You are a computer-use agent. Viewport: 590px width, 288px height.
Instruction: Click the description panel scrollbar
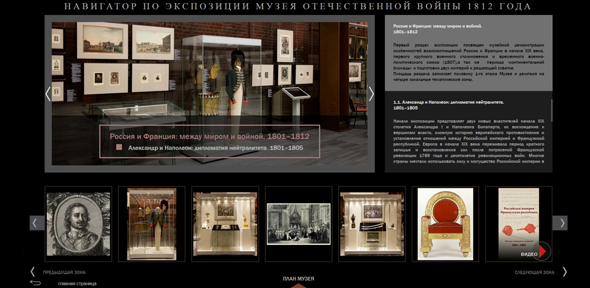coord(552,110)
